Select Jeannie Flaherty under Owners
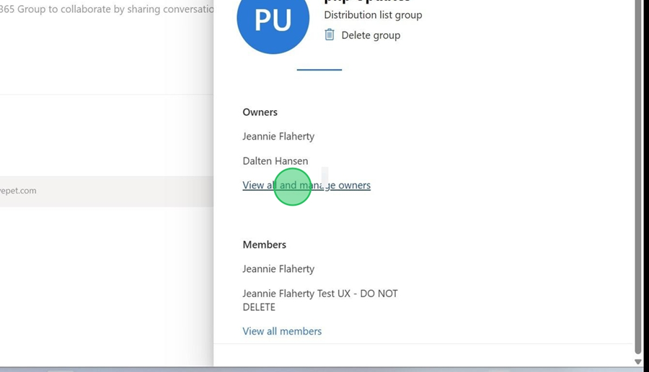The height and width of the screenshot is (372, 649). 278,136
